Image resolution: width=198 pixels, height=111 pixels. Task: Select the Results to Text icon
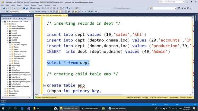pyautogui.click(x=73, y=12)
